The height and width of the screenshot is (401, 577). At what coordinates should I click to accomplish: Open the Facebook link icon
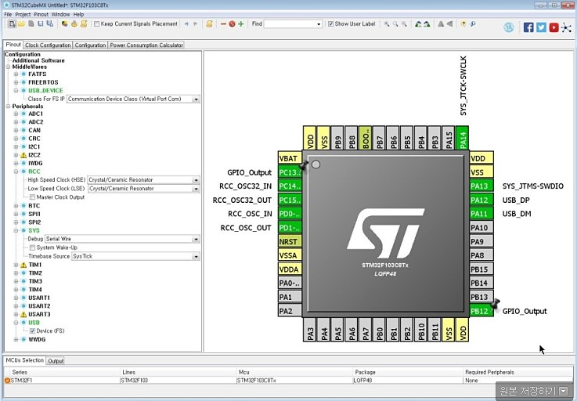pos(528,27)
